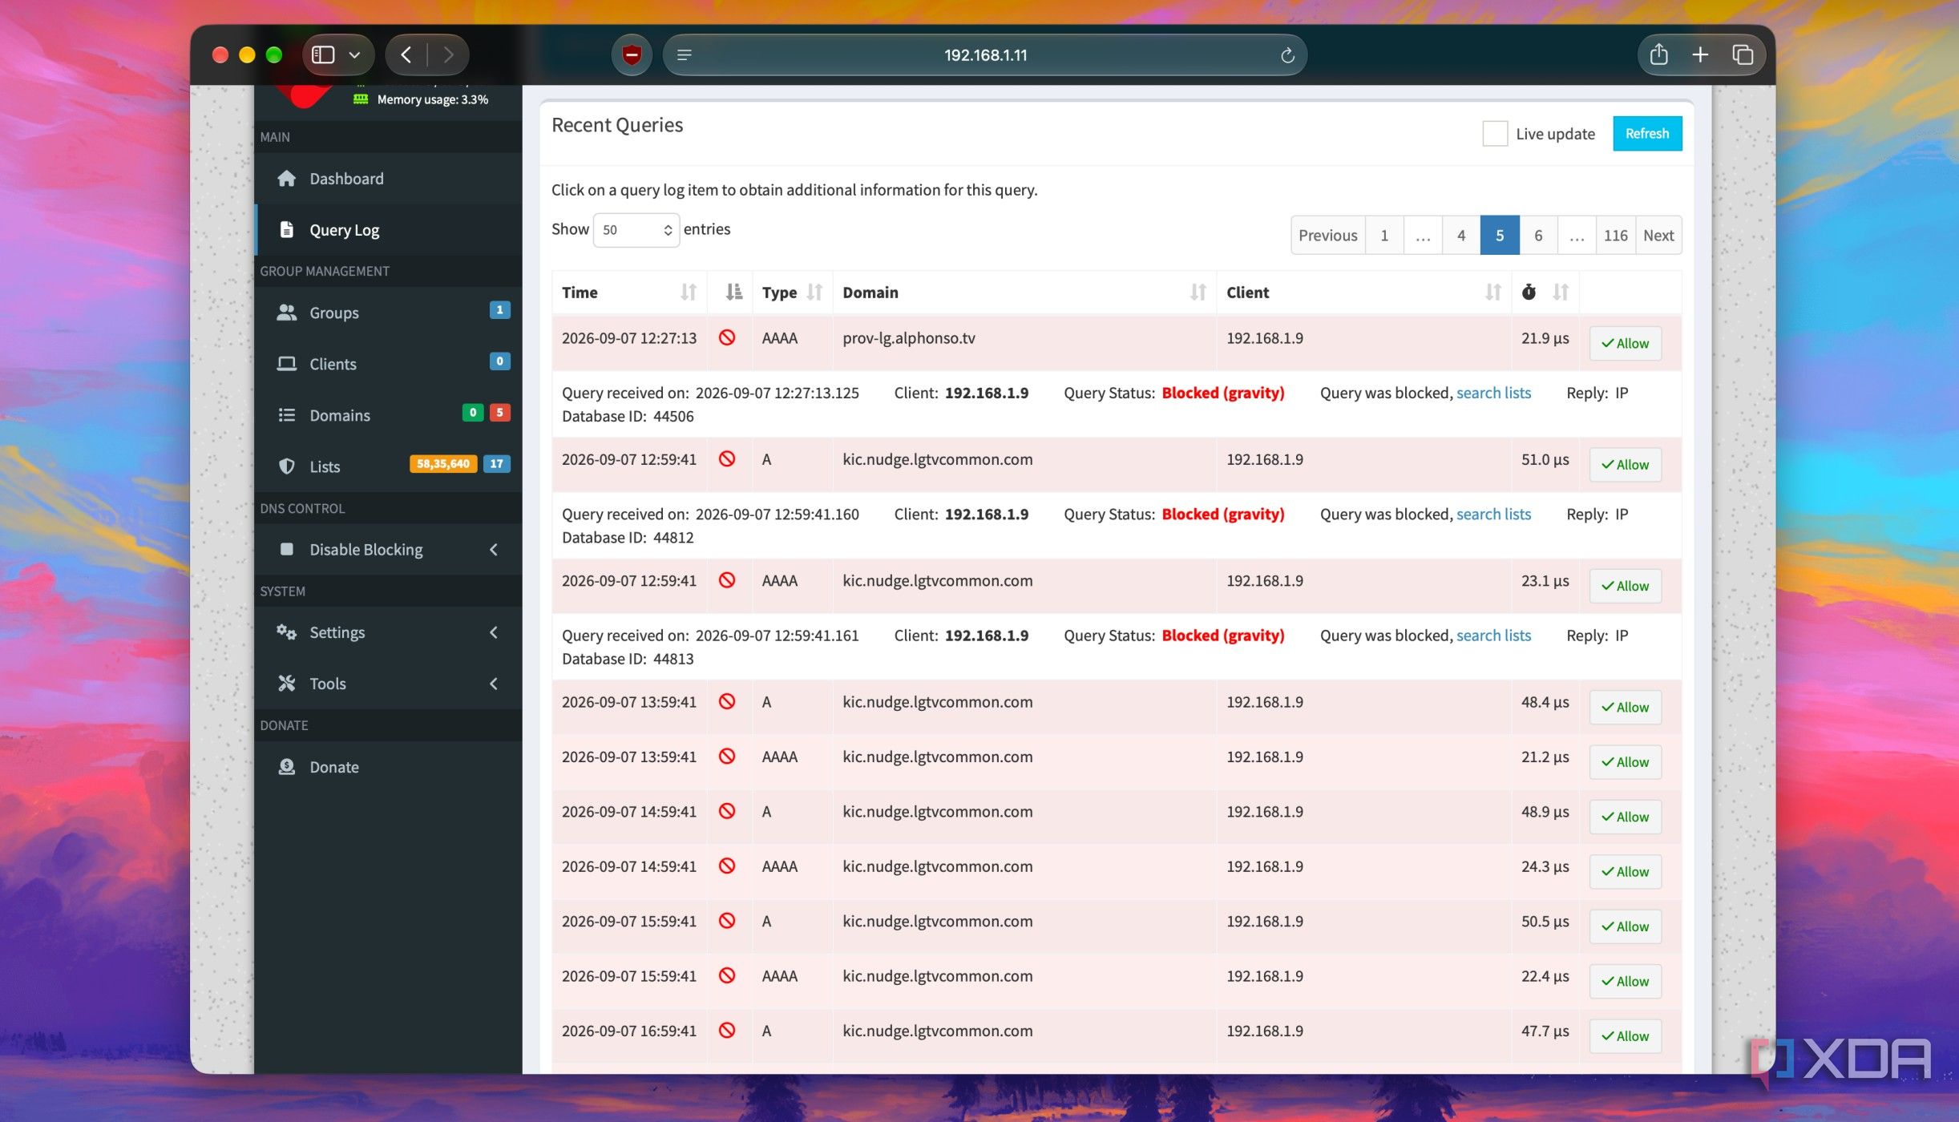Open the Safari share icon
This screenshot has width=1959, height=1122.
(x=1658, y=54)
